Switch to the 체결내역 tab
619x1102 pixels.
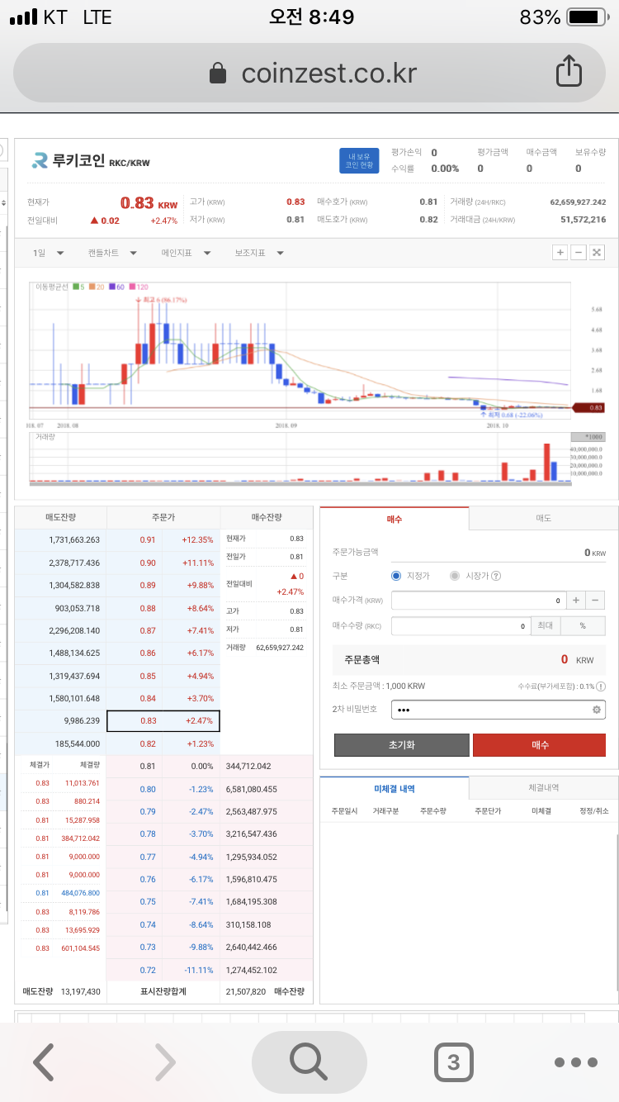coord(543,788)
